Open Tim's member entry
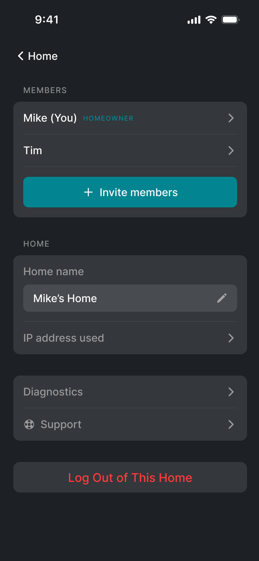 33,151
